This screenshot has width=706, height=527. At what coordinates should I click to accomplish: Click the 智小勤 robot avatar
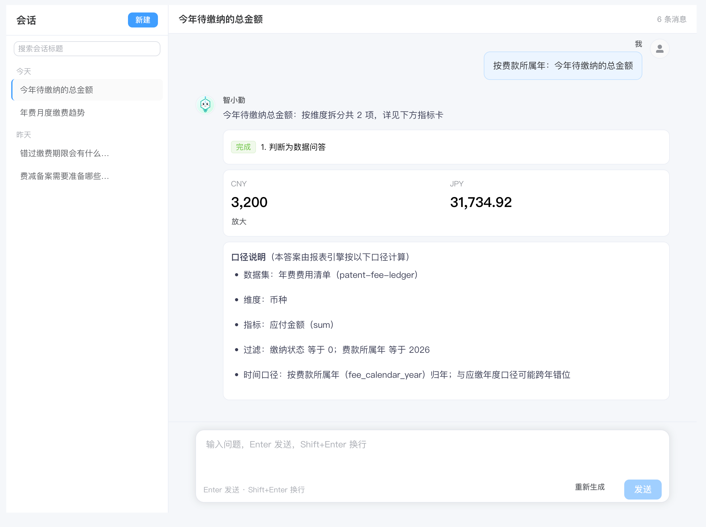(205, 105)
